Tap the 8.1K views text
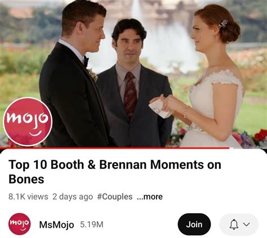 pos(28,197)
